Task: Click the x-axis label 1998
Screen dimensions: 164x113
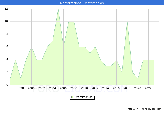Action: click(x=20, y=88)
